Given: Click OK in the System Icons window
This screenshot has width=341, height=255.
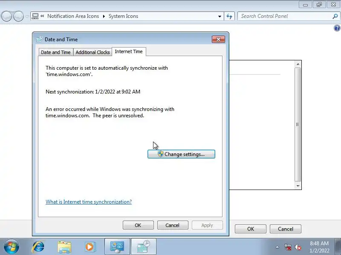Looking at the screenshot, I should click(x=251, y=229).
